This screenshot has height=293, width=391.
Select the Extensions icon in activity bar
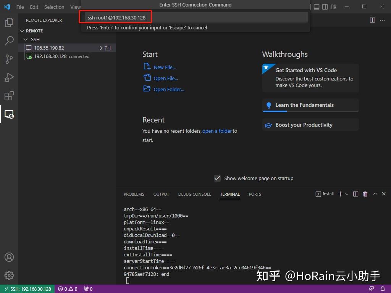click(9, 96)
